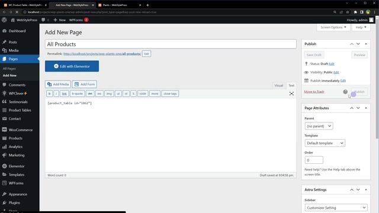
Task: Click the ul quicktag button
Action: point(118,93)
